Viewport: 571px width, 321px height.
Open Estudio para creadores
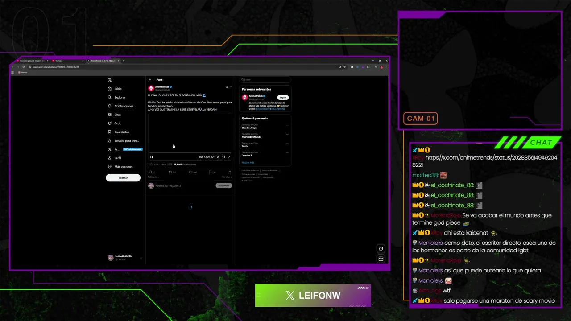pyautogui.click(x=124, y=140)
